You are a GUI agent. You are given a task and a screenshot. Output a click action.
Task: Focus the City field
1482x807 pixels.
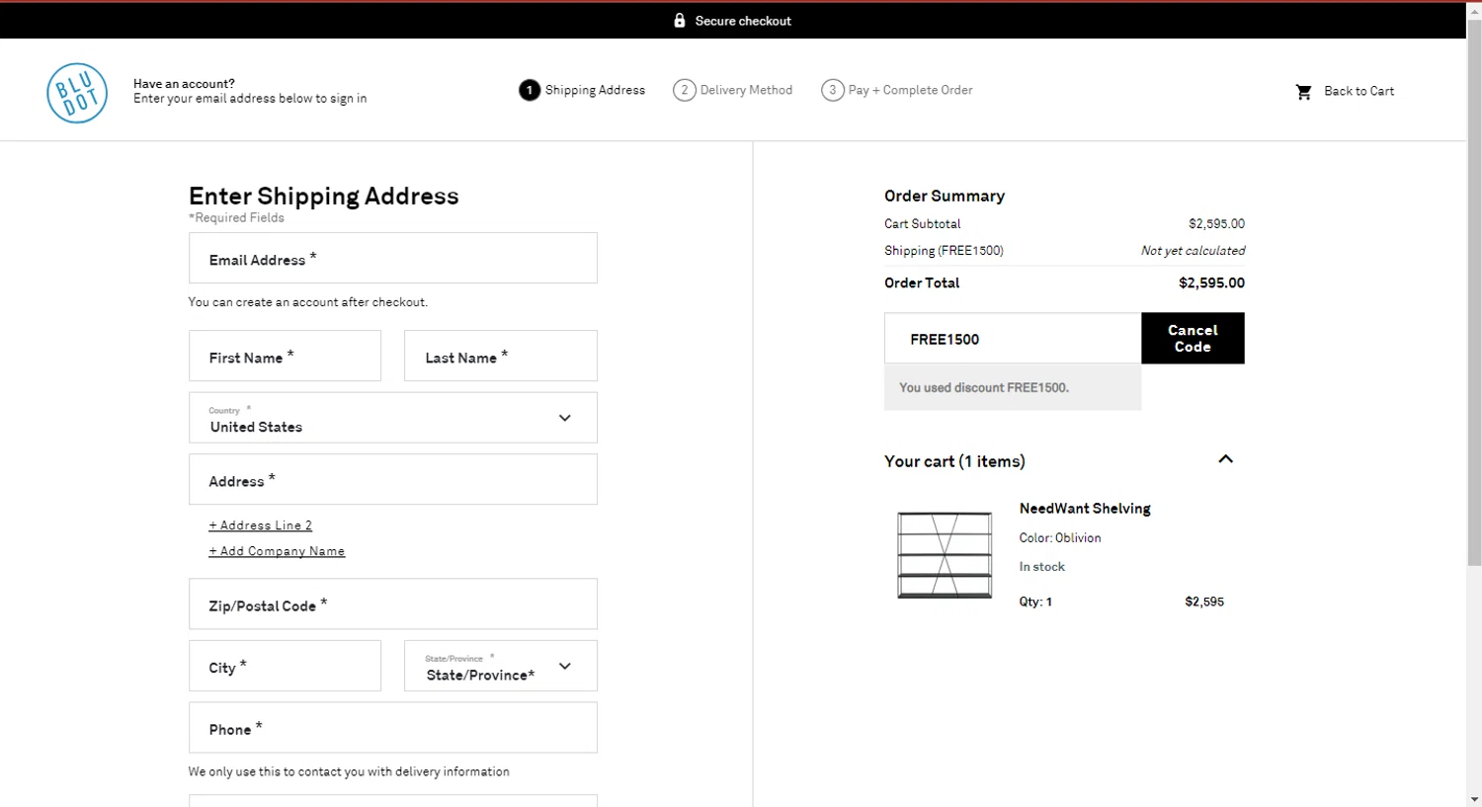point(285,666)
